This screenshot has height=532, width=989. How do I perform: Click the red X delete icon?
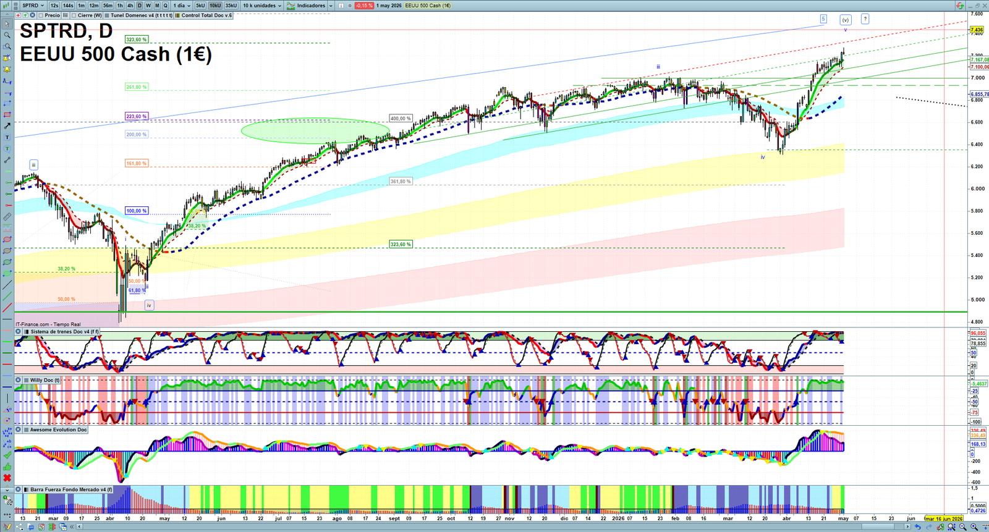(7, 478)
